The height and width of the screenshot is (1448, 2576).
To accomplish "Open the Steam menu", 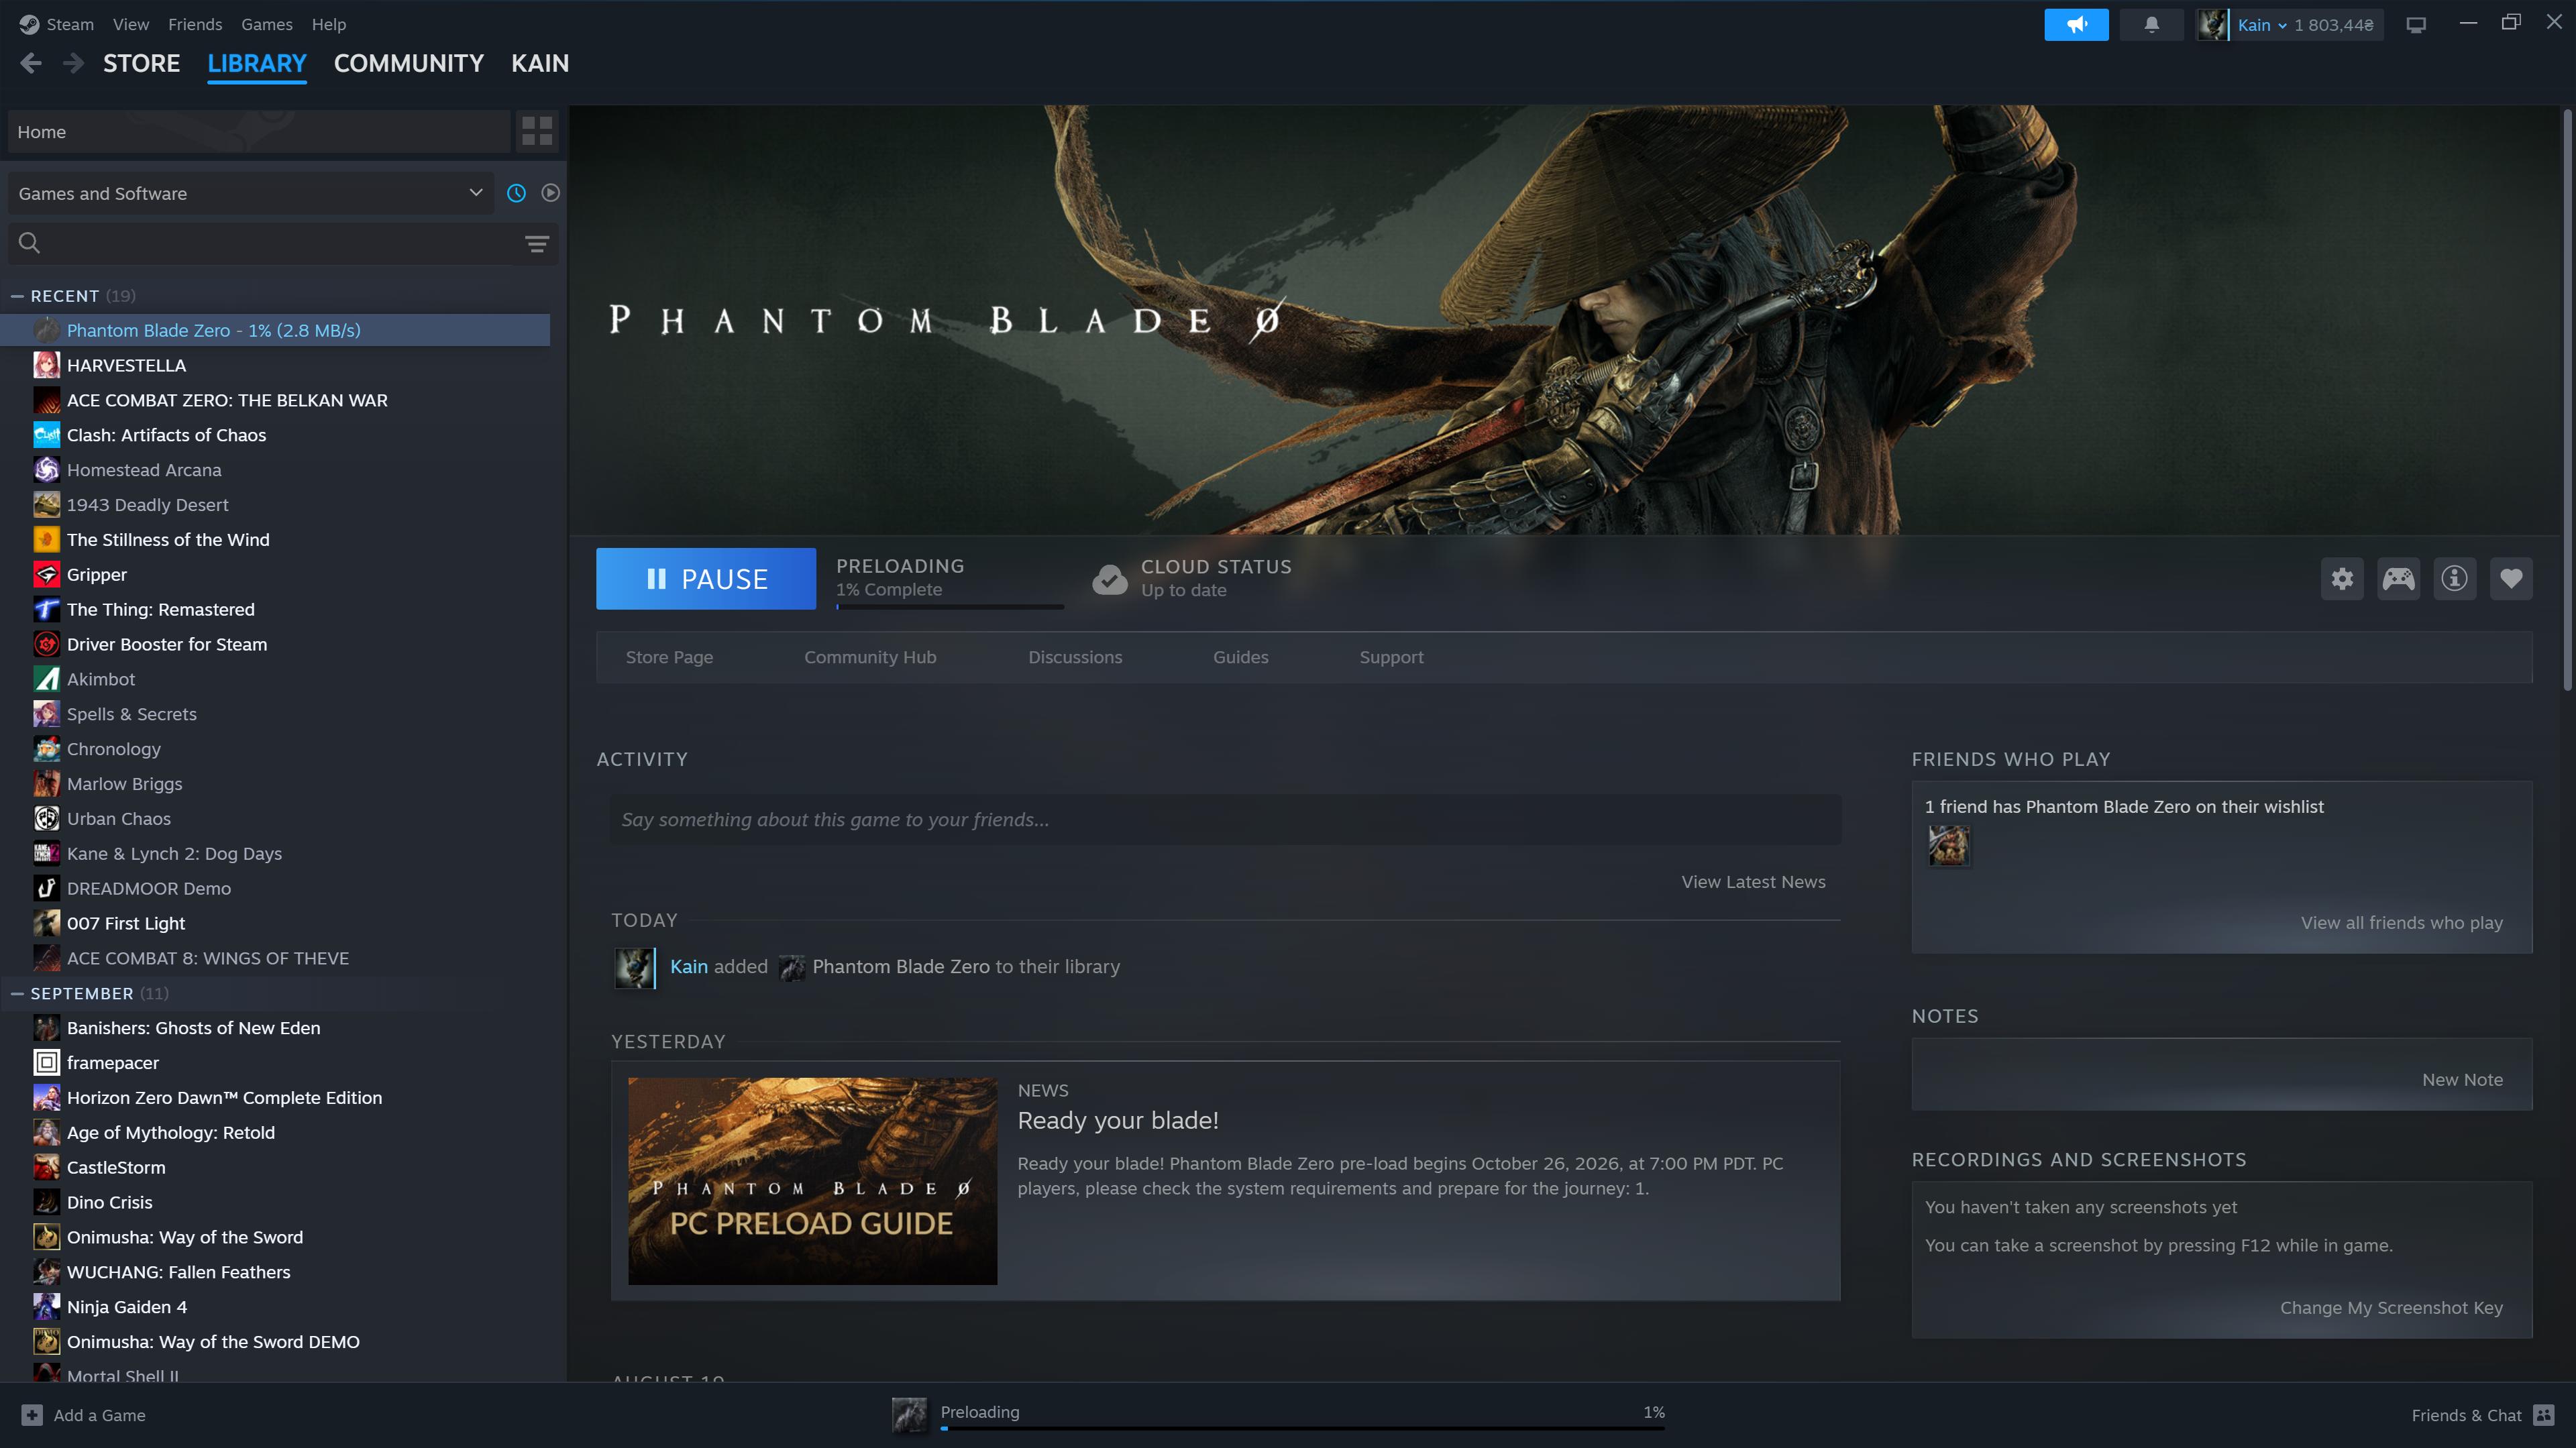I will point(70,24).
